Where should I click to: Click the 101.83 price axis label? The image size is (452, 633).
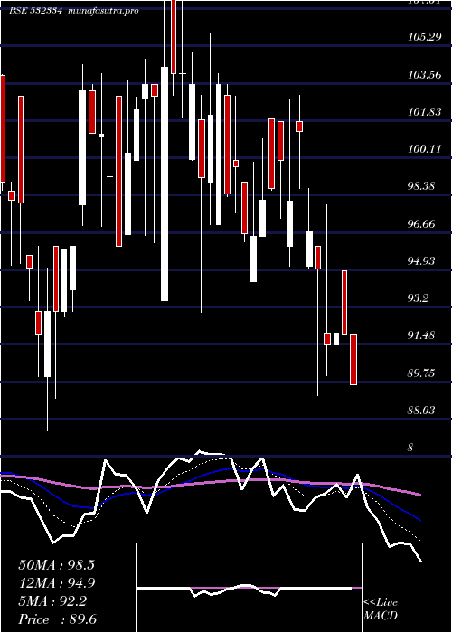coord(424,112)
